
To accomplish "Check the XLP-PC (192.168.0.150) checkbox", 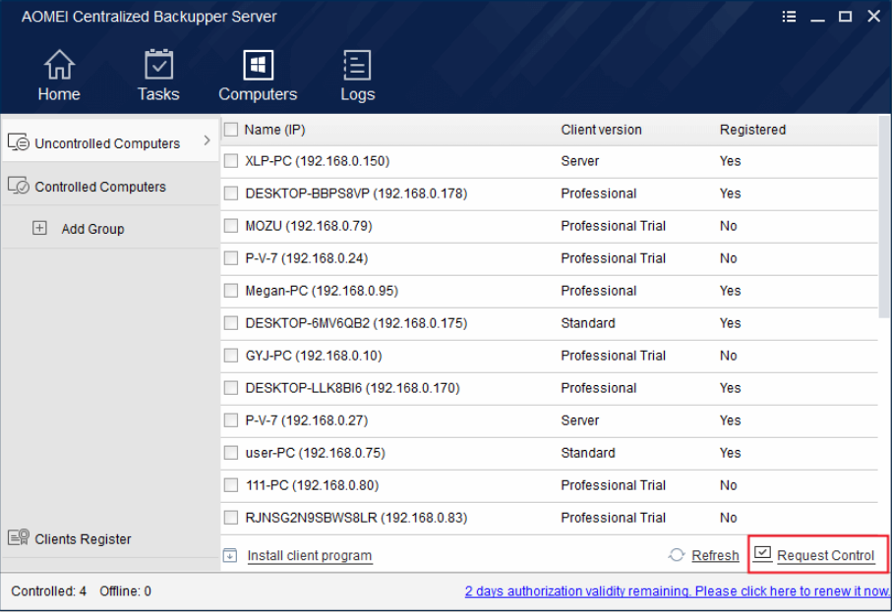I will pyautogui.click(x=231, y=161).
